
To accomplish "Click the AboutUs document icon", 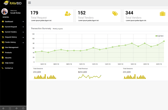I will [x=3, y=58].
